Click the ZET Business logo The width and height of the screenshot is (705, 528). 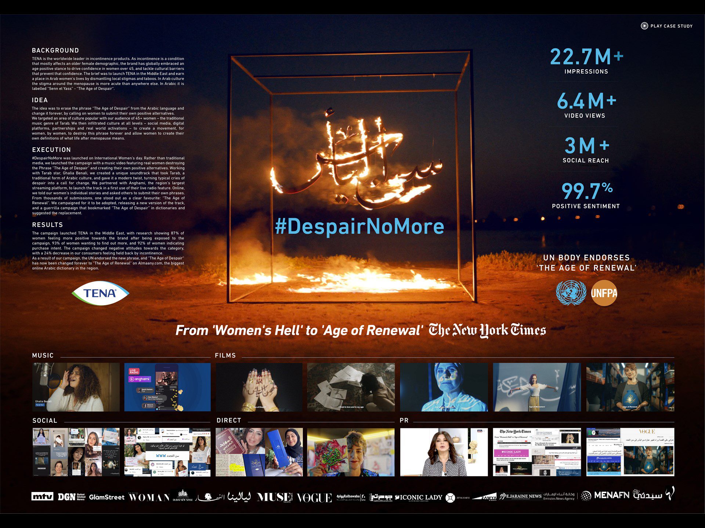click(x=458, y=498)
